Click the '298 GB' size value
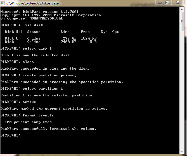Viewport: 187px width, 156px height. (x=70, y=38)
